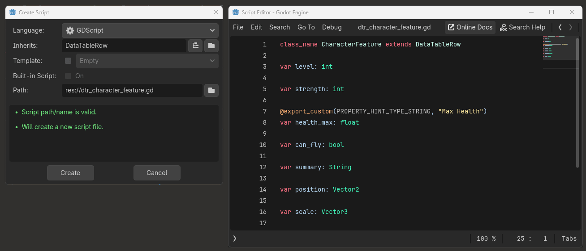The height and width of the screenshot is (251, 586).
Task: Click the var scale: Vector3 line
Action: click(314, 212)
